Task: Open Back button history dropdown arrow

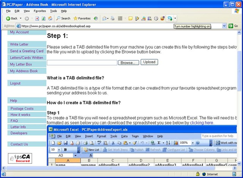Action: 21,19
